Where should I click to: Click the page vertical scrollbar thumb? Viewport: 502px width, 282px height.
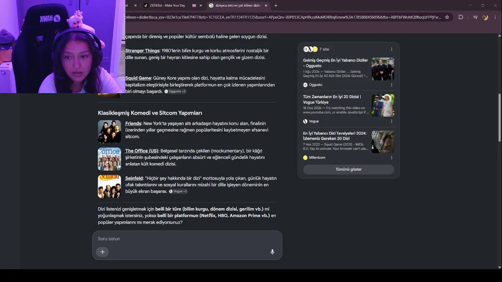[499, 117]
